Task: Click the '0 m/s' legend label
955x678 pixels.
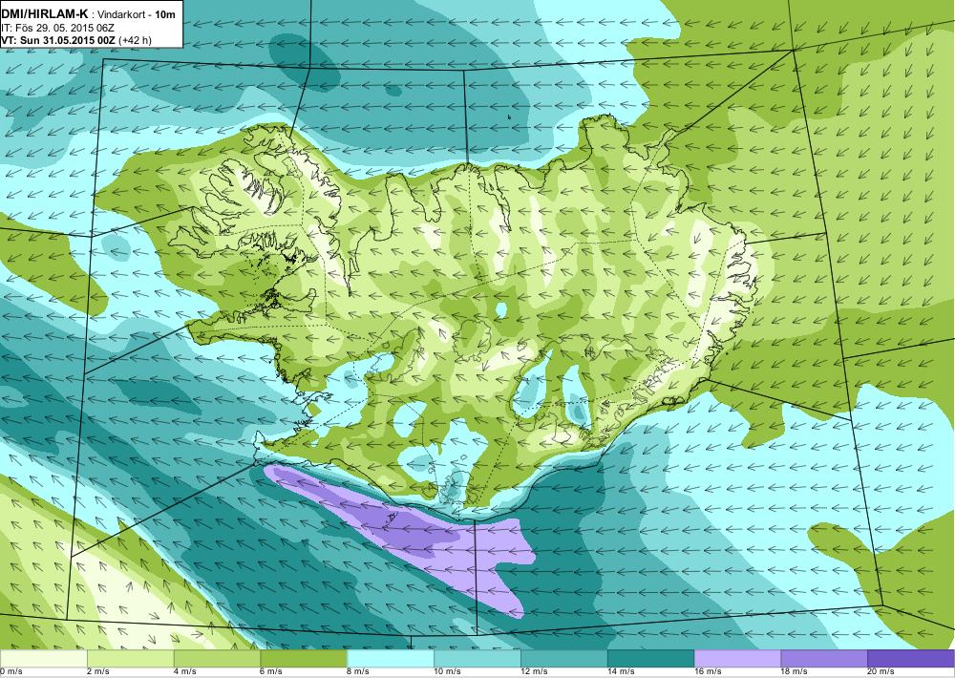Action: pyautogui.click(x=11, y=672)
